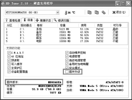Click the firmware version value MH40A6EA

[55, 82]
